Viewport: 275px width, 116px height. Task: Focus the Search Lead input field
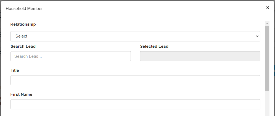click(x=71, y=56)
